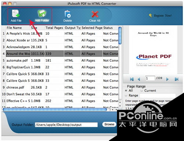Click the Selected Page column header

tap(92, 28)
